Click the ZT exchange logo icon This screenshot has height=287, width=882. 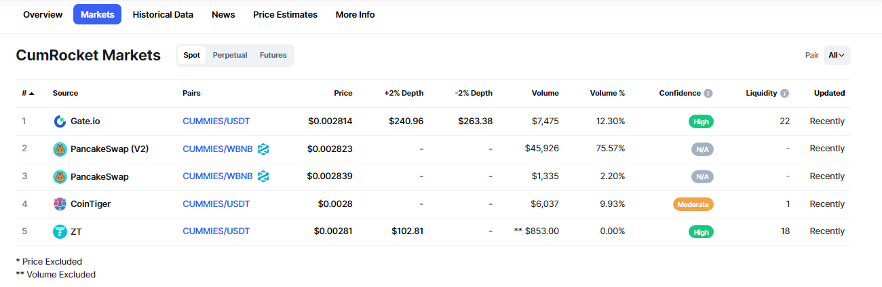click(60, 231)
